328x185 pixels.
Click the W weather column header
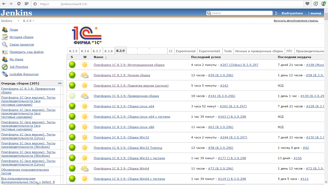pos(85,57)
